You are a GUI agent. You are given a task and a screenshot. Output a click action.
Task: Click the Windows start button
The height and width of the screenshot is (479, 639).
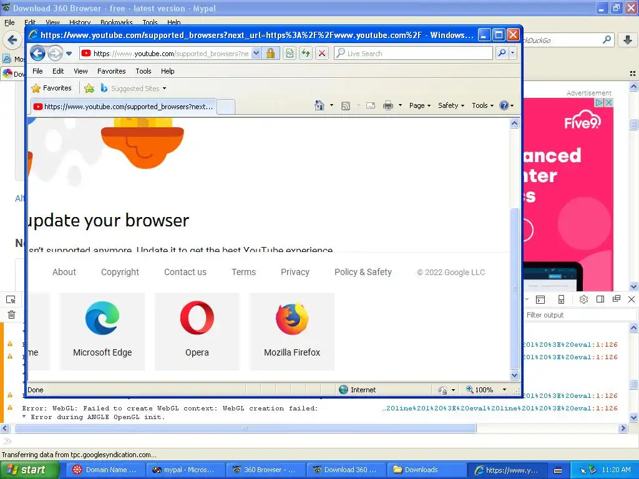click(30, 470)
